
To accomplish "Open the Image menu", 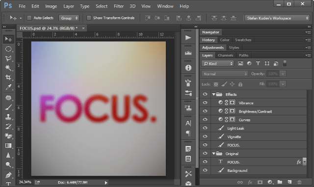I will [x=51, y=6].
